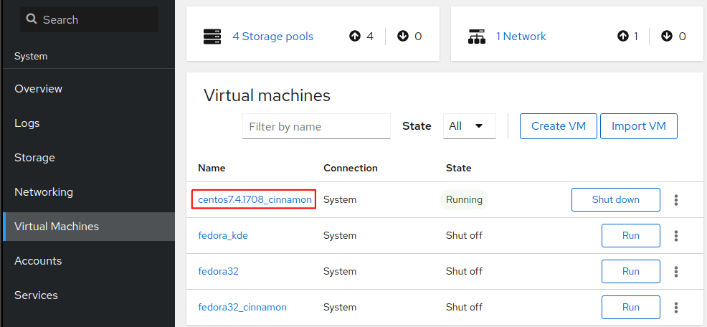
Task: Click the storage pools active up-arrow icon
Action: (355, 36)
